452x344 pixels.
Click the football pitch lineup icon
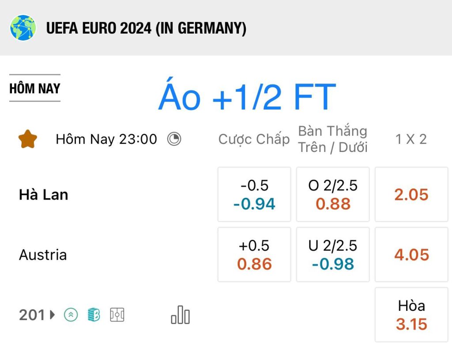(117, 314)
